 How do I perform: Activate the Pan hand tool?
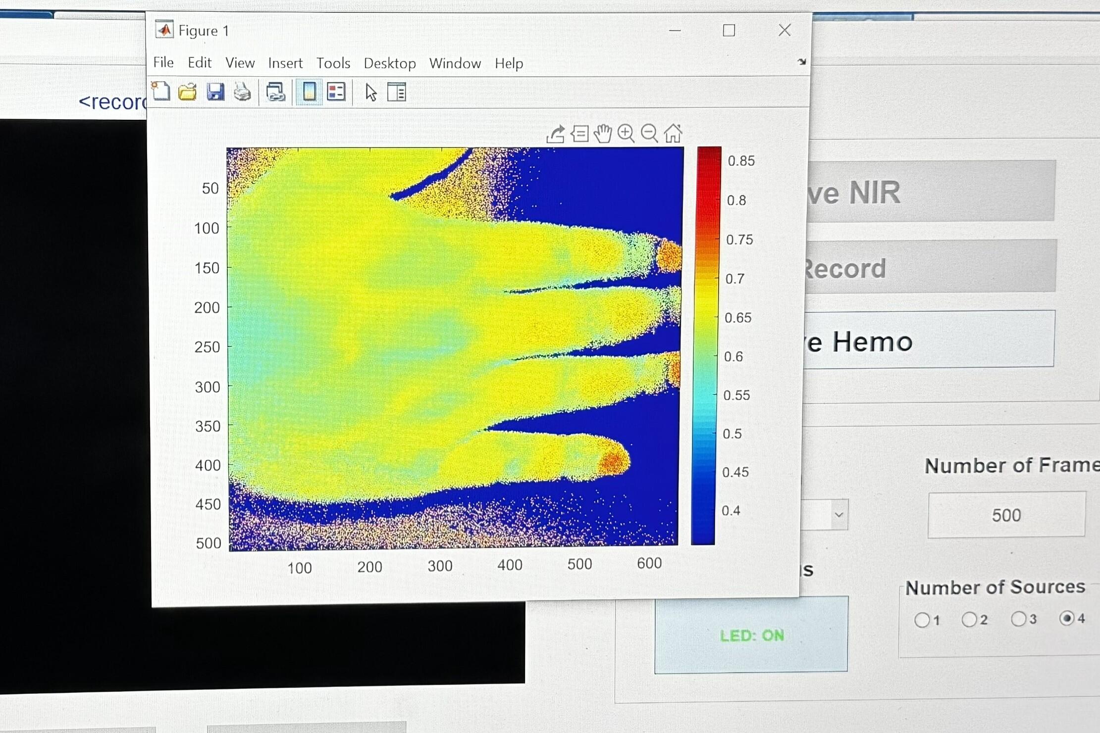(603, 134)
